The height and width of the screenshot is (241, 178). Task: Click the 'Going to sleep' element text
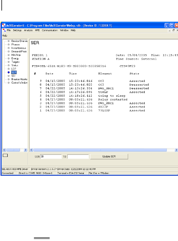point(112,96)
